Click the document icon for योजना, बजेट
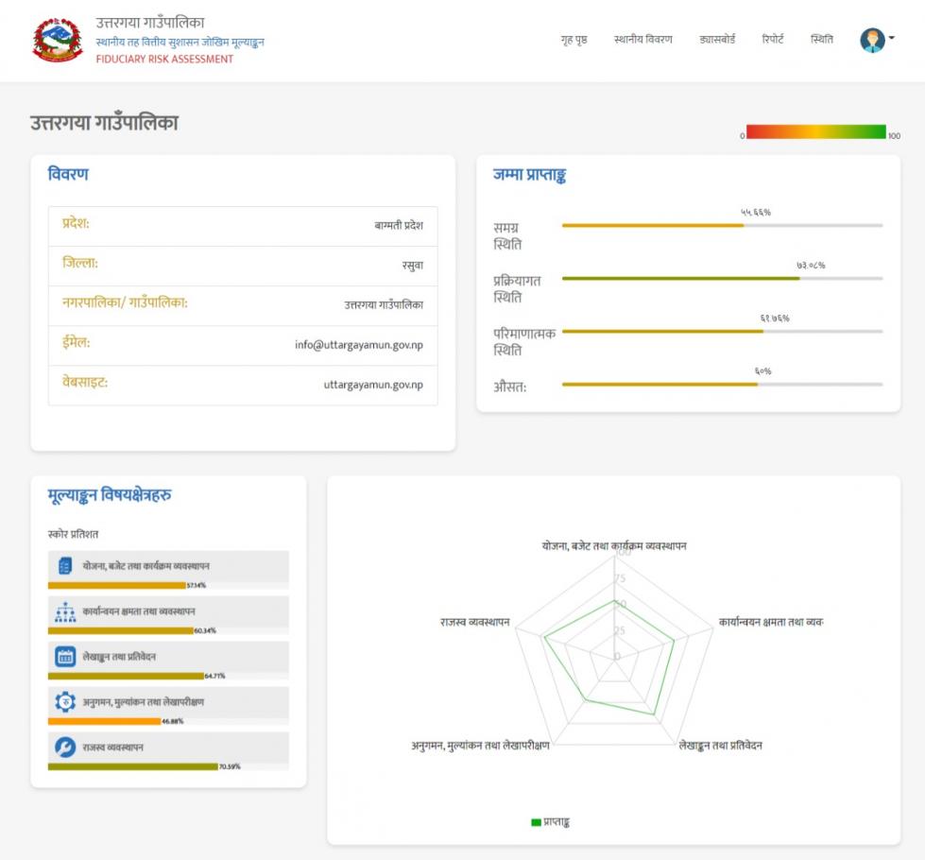The height and width of the screenshot is (860, 925). pos(65,565)
